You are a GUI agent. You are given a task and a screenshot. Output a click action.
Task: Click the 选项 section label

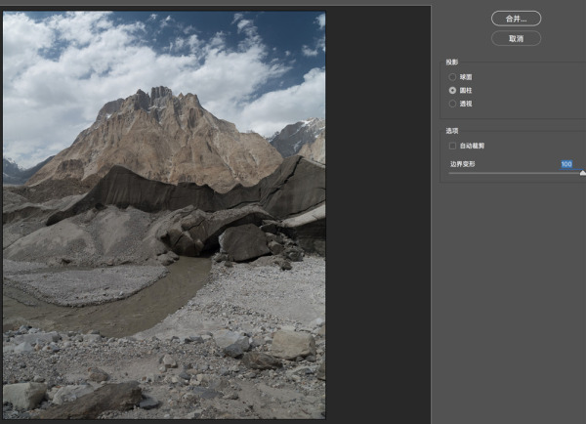click(x=452, y=131)
